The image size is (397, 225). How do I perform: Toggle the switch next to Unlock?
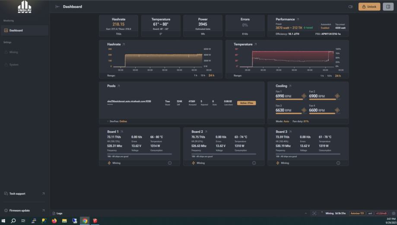click(350, 6)
